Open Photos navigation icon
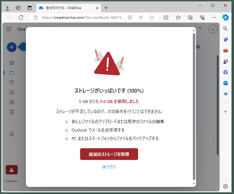 click(12, 92)
